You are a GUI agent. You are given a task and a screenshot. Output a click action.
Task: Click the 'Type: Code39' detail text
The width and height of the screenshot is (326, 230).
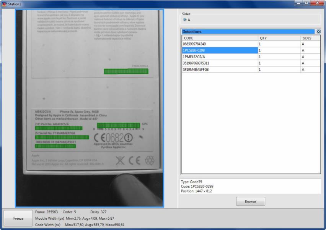[191, 181]
